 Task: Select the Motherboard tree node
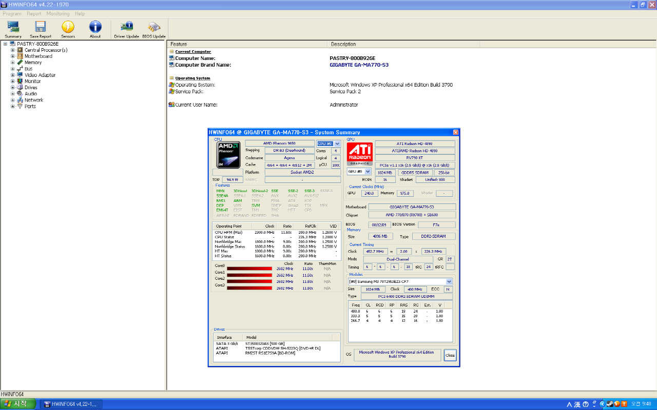coord(38,56)
